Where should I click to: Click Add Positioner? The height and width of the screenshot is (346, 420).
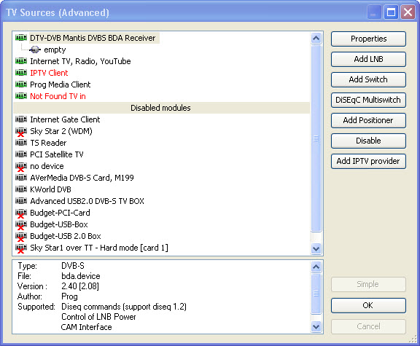tap(368, 120)
